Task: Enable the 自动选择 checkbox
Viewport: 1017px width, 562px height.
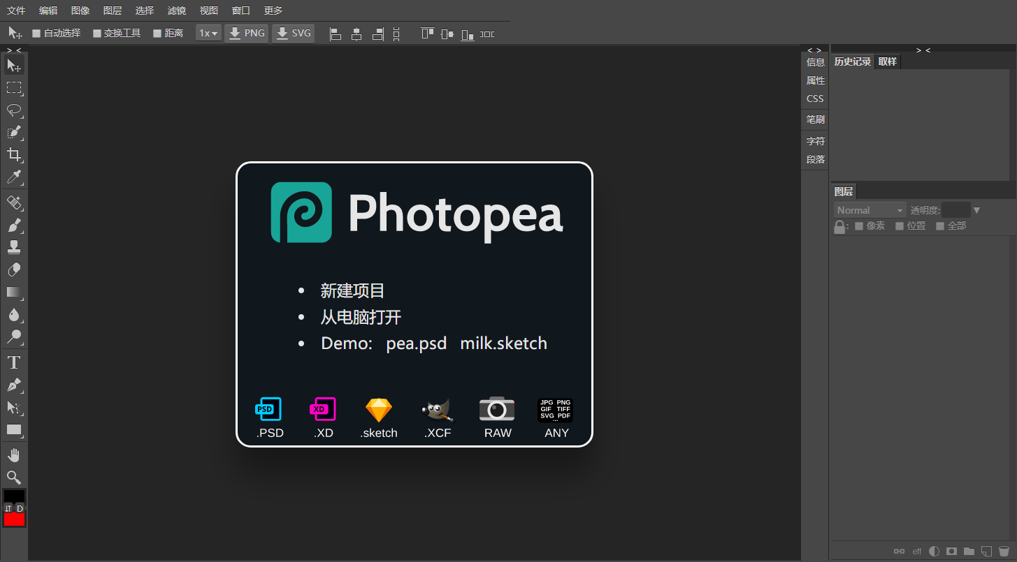Action: 36,34
